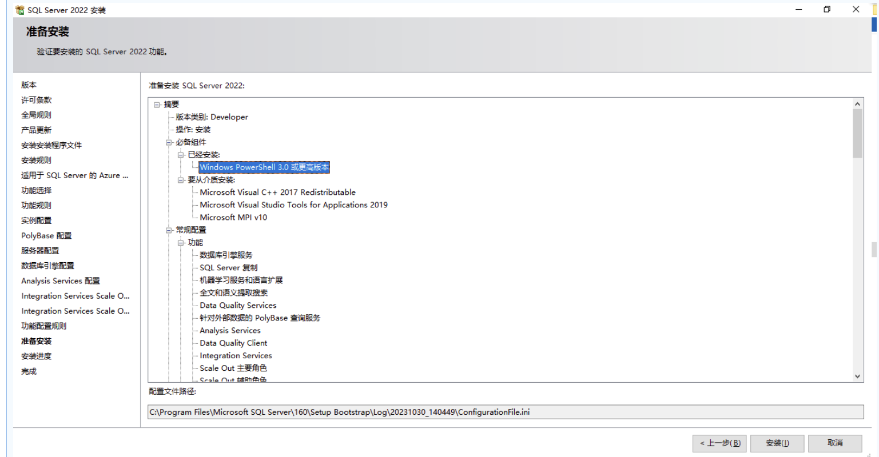This screenshot has width=879, height=457.
Task: Select 操作: 安装 row
Action: coord(193,130)
